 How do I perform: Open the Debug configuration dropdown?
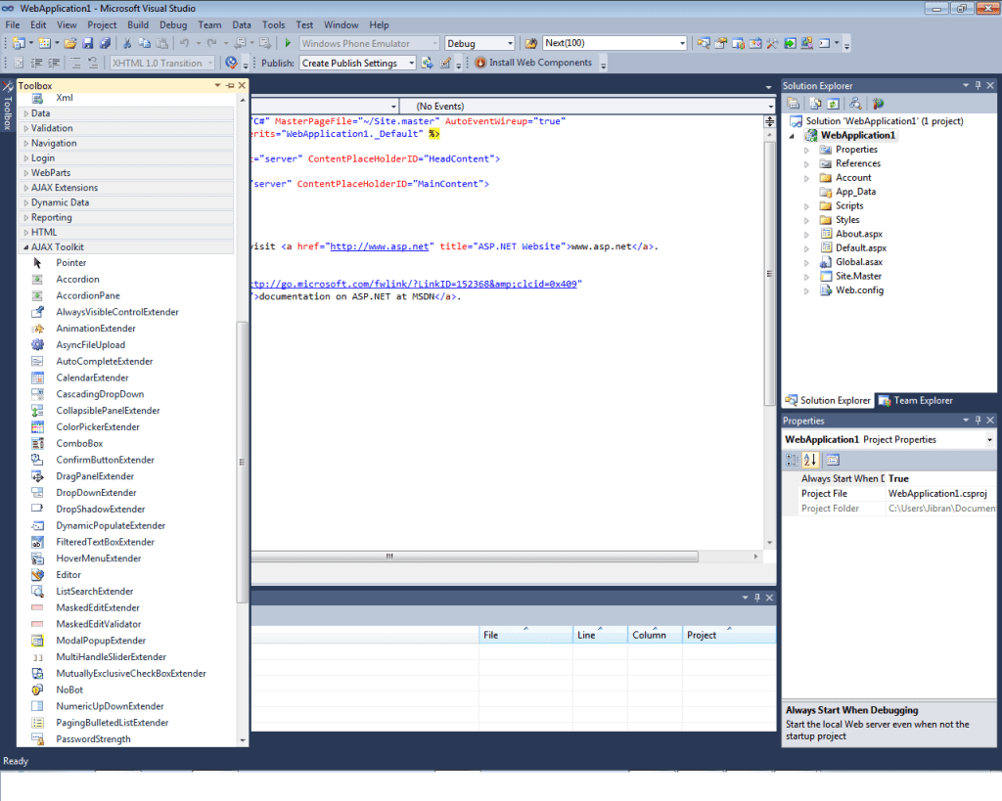(x=509, y=44)
